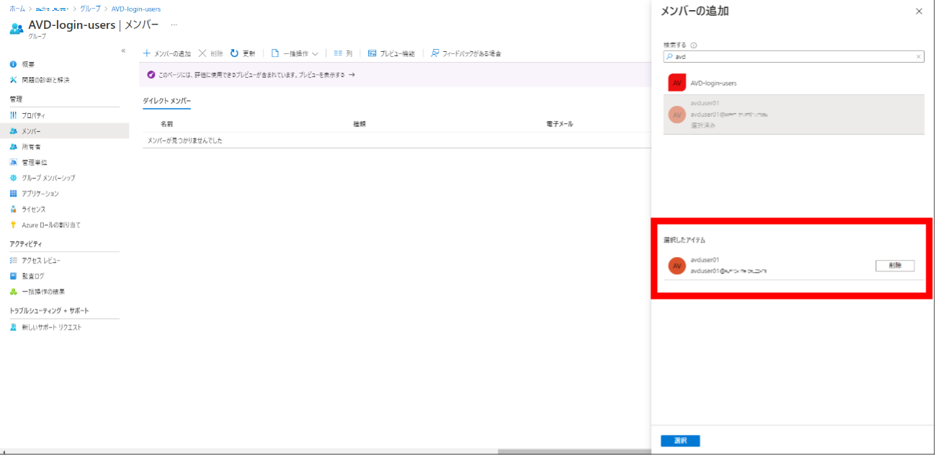Viewport: 935px width, 455px height.
Task: Open the 一括操作 dropdown
Action: pos(295,53)
